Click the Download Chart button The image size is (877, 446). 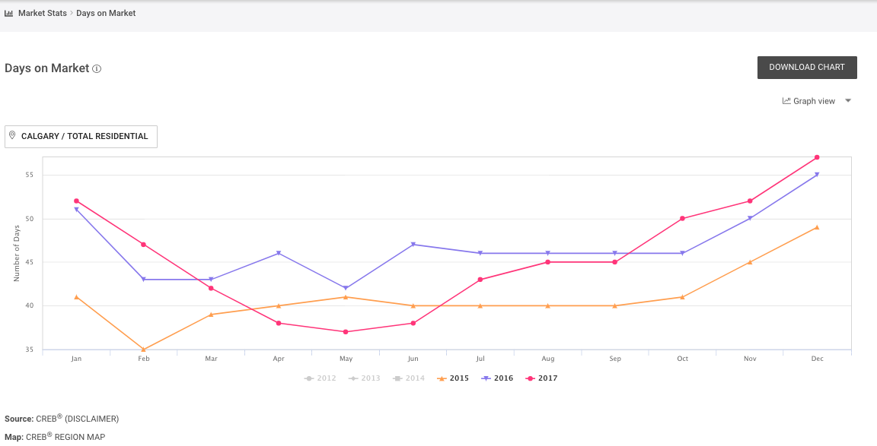[807, 68]
